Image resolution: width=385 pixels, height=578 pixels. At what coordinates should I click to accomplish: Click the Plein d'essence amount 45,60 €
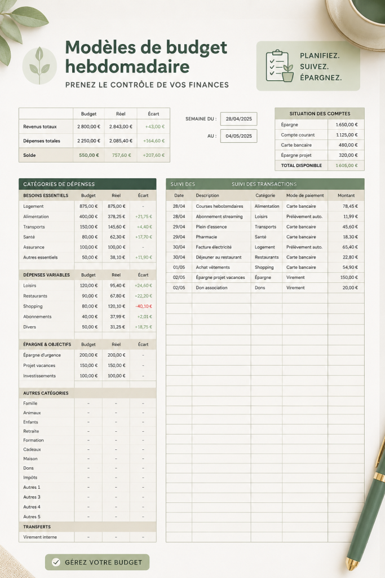tap(350, 227)
